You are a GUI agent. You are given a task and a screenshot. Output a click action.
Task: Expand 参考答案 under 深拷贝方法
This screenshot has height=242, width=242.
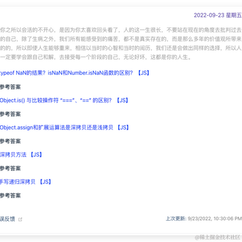click(x=11, y=168)
